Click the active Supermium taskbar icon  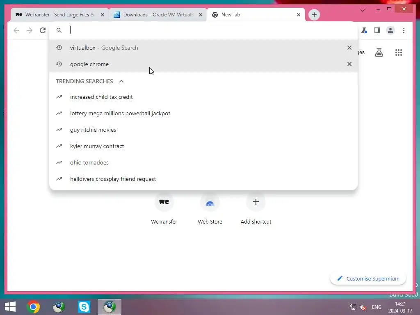109,307
